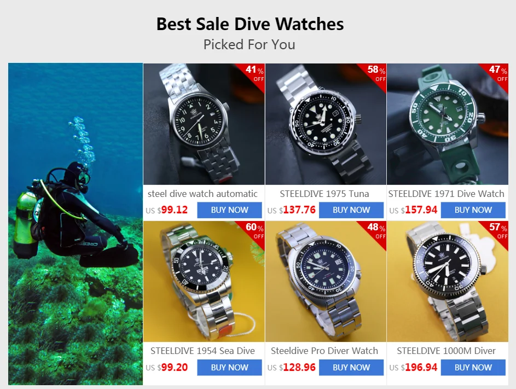Open the 'steel dive watch automatic' title link
The height and width of the screenshot is (389, 516).
[x=202, y=194]
